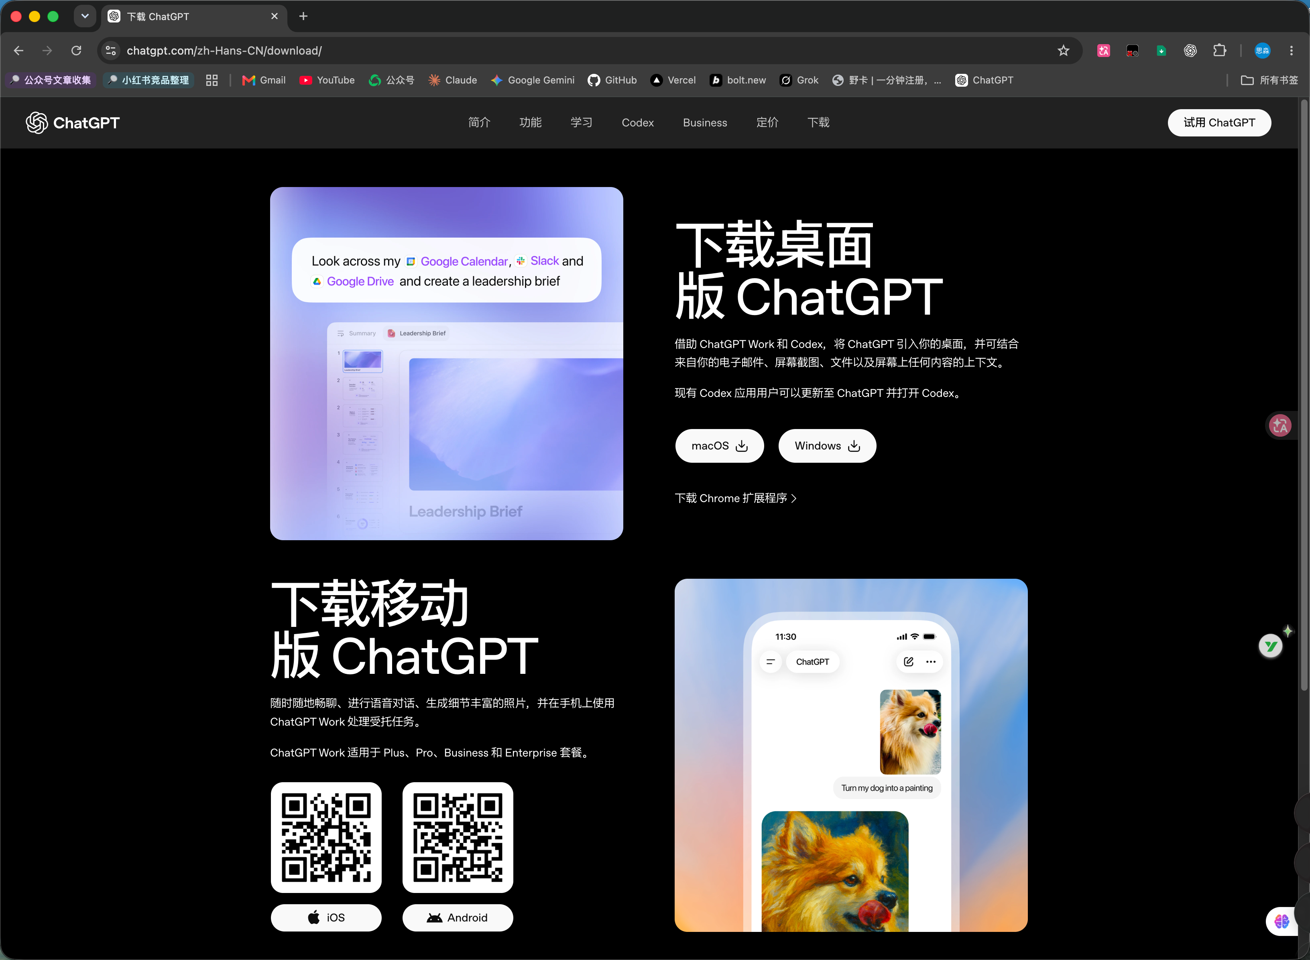Open the GitHub bookmark
The width and height of the screenshot is (1310, 960).
click(x=612, y=80)
